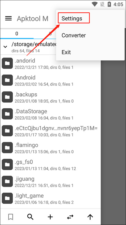This screenshot has width=126, height=225.
Task: Expand the /storage/emulated path chevron
Action: pyautogui.click(x=5, y=47)
